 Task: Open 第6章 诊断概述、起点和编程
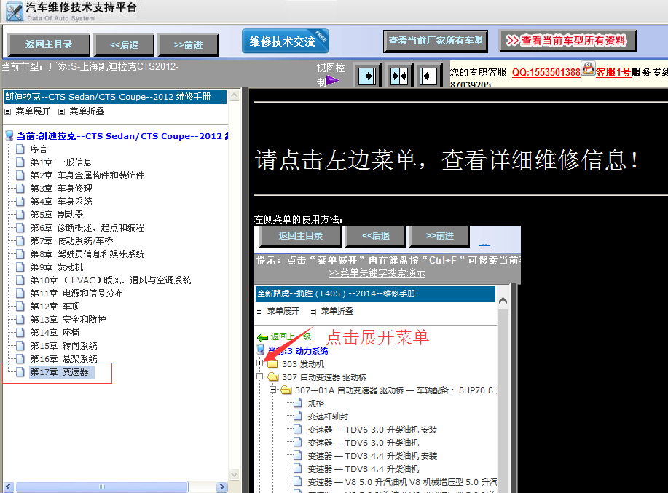tap(87, 228)
